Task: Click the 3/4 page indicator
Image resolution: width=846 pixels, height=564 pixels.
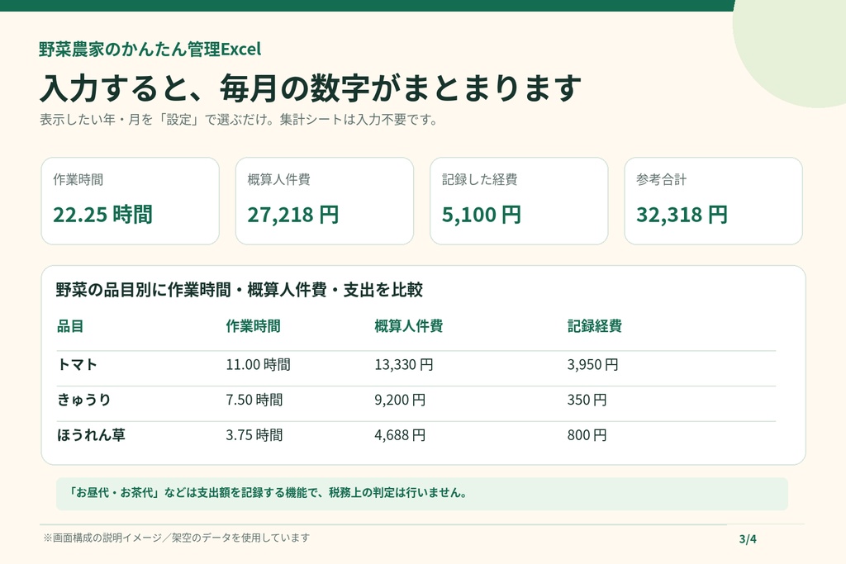Action: pyautogui.click(x=748, y=538)
